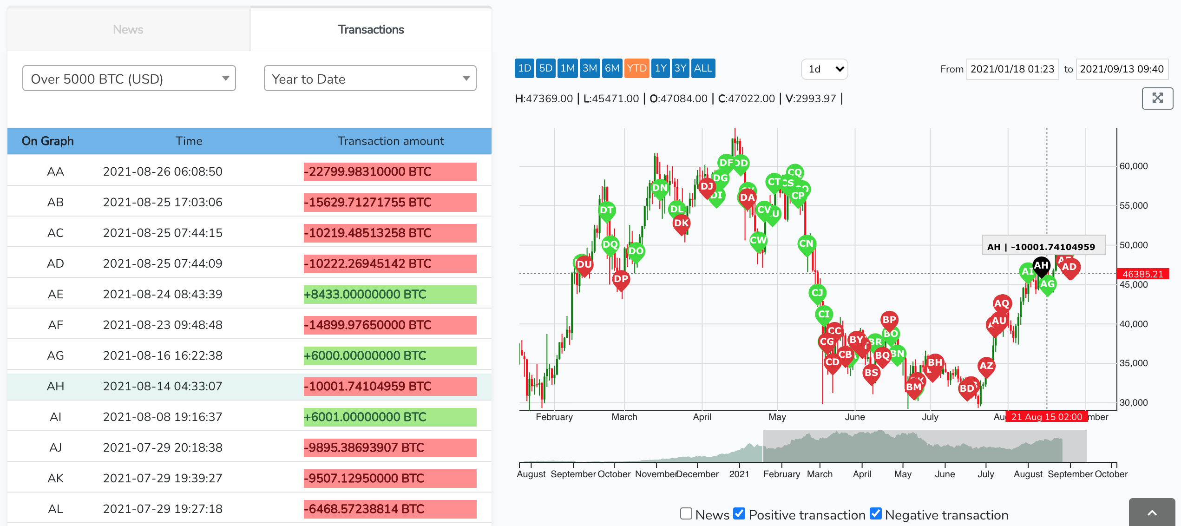1181x526 pixels.
Task: Select the ALL range button
Action: pos(702,68)
